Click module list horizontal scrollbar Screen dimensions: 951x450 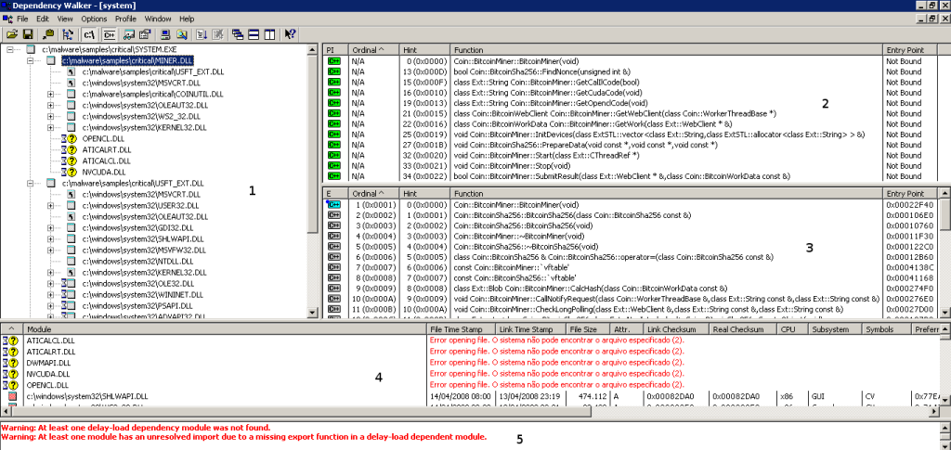pos(470,412)
